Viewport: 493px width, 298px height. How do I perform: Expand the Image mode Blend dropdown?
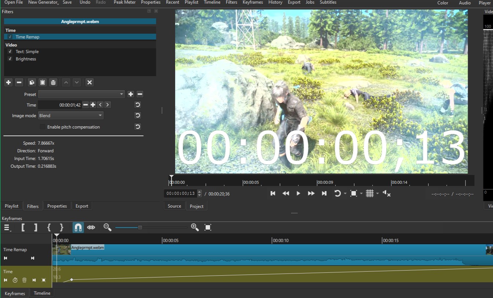70,116
